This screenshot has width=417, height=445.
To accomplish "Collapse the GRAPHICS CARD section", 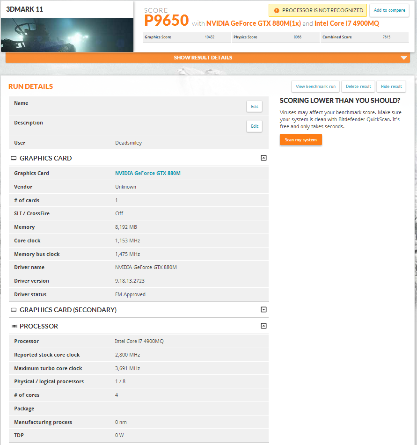I will [x=263, y=158].
